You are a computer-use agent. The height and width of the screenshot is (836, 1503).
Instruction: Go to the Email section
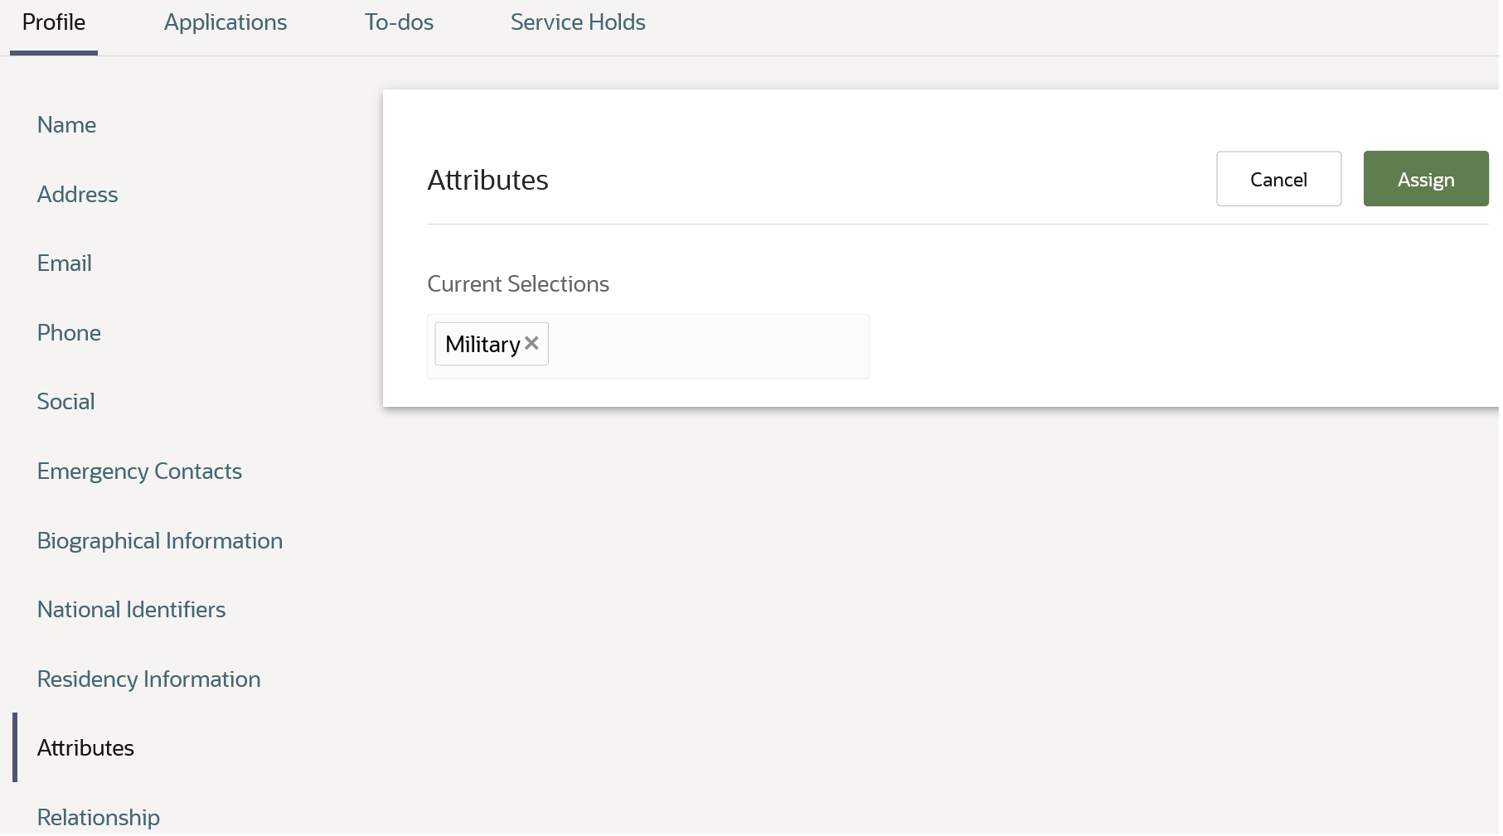pyautogui.click(x=64, y=263)
